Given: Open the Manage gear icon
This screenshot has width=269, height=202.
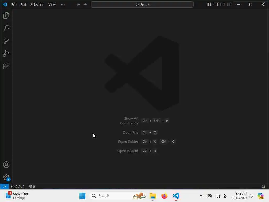Looking at the screenshot, I should 6,177.
